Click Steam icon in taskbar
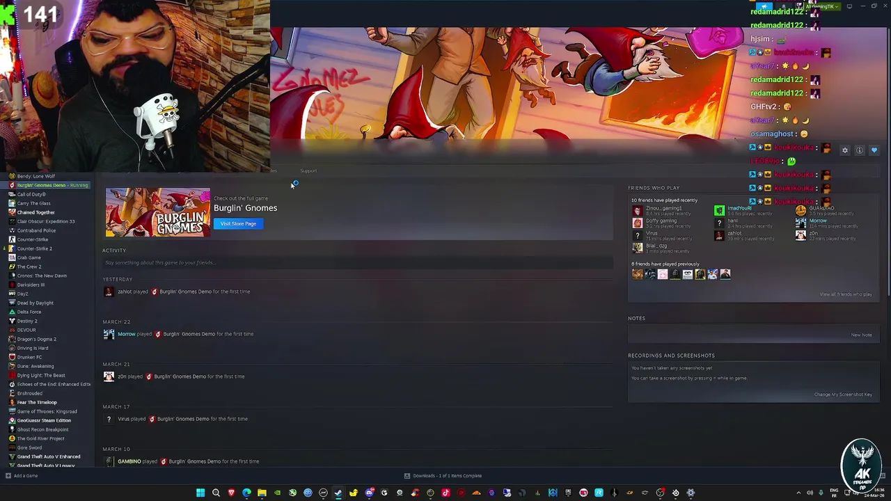891x501 pixels. pos(338,493)
